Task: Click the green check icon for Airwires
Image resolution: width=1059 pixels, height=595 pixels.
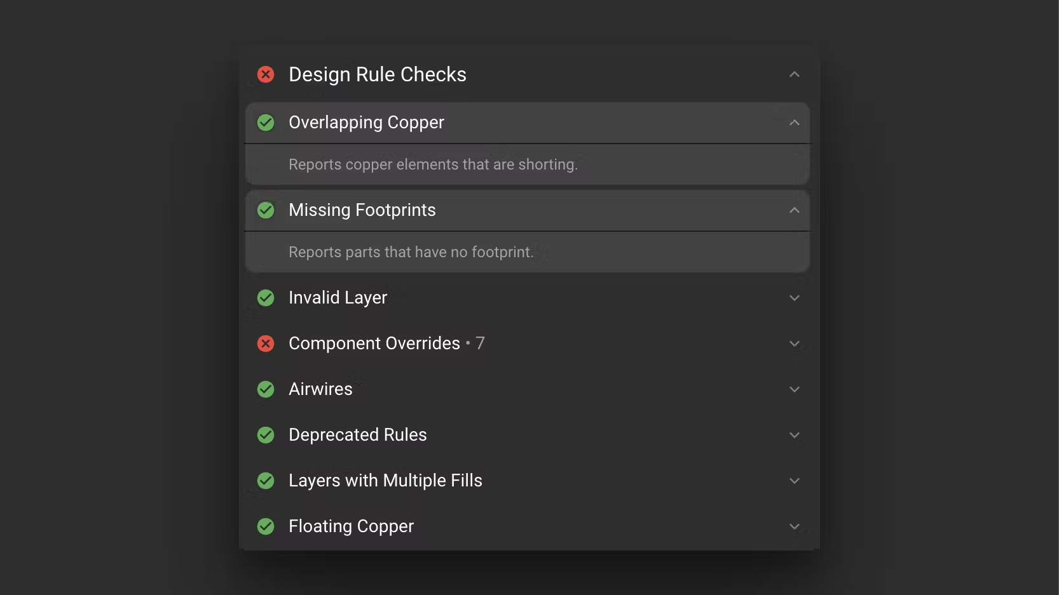Action: pos(266,389)
